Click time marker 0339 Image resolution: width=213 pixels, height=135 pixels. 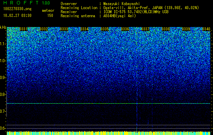click(186, 29)
